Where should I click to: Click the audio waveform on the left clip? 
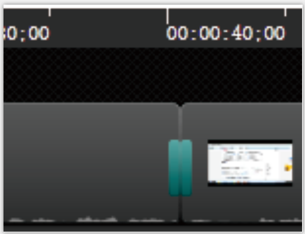[x=92, y=219]
